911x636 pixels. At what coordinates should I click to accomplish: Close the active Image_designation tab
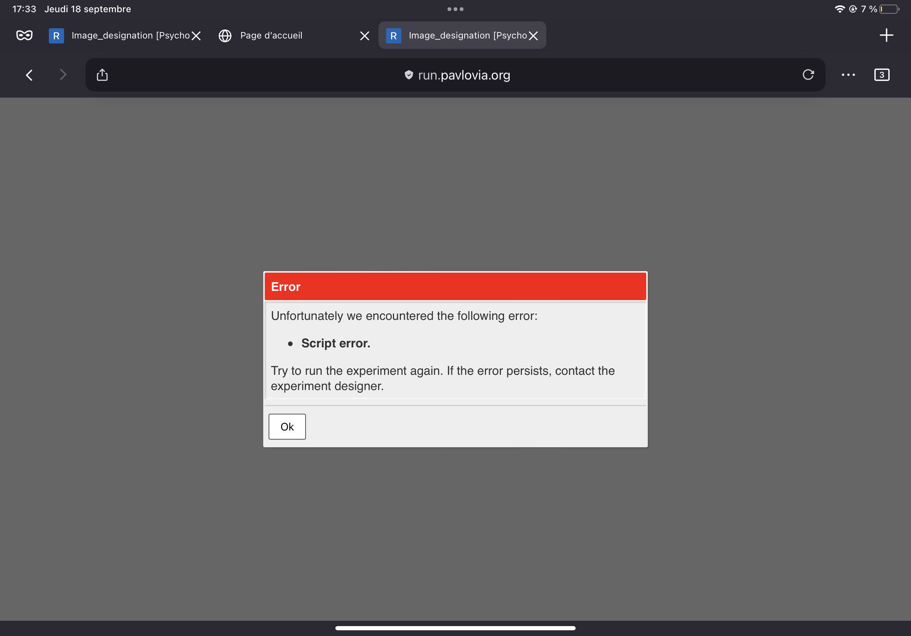[x=533, y=36]
